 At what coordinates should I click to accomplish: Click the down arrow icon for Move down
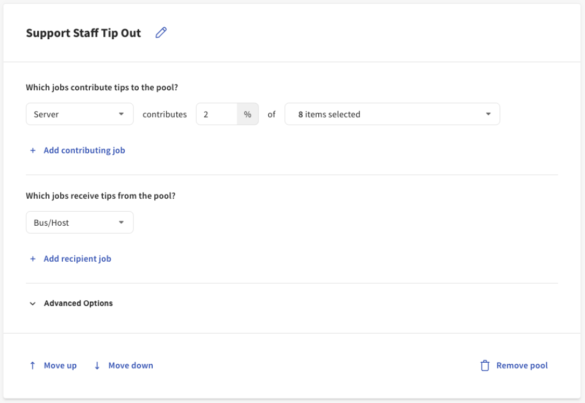pyautogui.click(x=97, y=365)
